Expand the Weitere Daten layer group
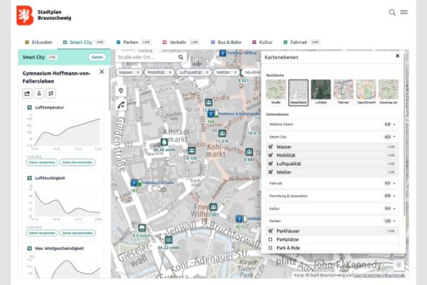Viewport: 427px width, 285px height. click(332, 124)
